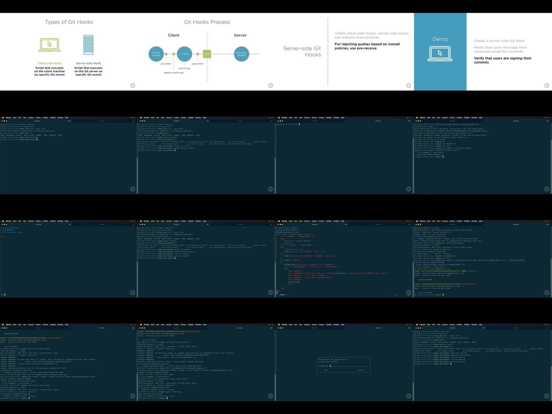Click the small orange hook marker above pre-commit
This screenshot has width=552, height=414.
(x=166, y=54)
